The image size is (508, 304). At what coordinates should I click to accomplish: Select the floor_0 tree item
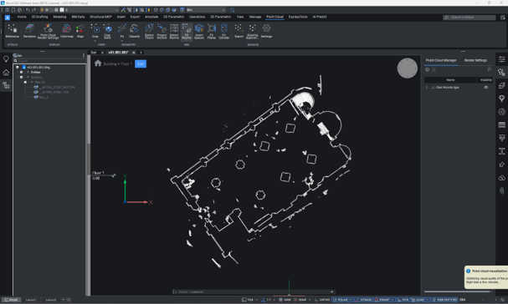click(x=44, y=98)
